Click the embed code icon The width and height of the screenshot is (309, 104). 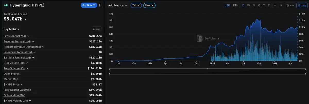pyautogui.click(x=275, y=5)
